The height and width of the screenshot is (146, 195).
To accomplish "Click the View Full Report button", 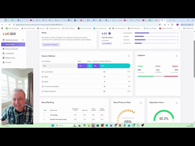I will point(51,45).
